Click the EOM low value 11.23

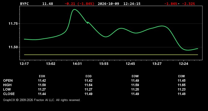182,89
